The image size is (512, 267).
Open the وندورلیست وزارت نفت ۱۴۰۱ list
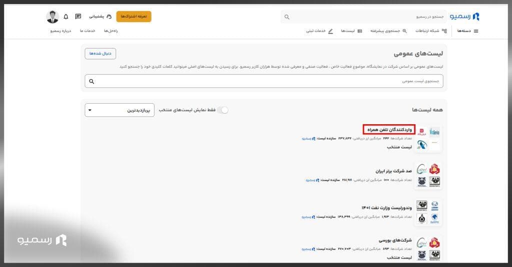pos(386,208)
